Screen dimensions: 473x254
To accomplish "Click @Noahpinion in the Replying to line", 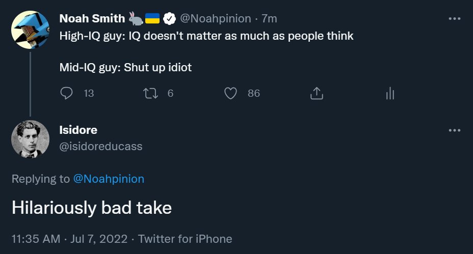I will coord(109,179).
